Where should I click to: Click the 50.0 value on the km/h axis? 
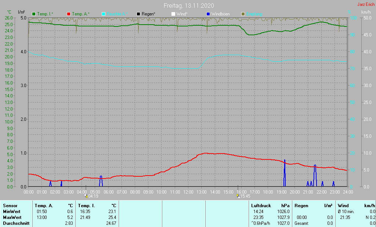[367, 18]
